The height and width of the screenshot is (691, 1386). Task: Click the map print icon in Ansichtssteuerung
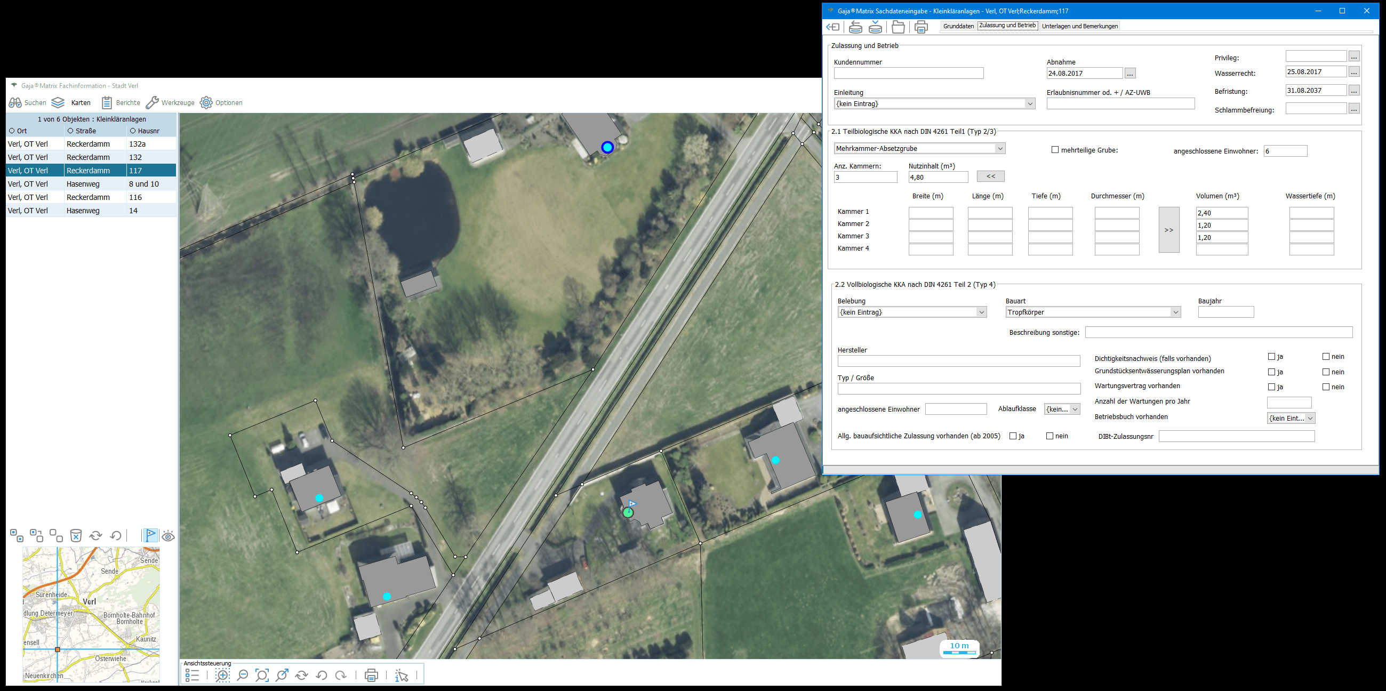tap(371, 676)
